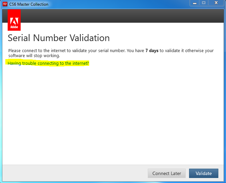The image size is (226, 183).
Task: Click the CS6 Master Collection title bar icon
Action: [5, 4]
